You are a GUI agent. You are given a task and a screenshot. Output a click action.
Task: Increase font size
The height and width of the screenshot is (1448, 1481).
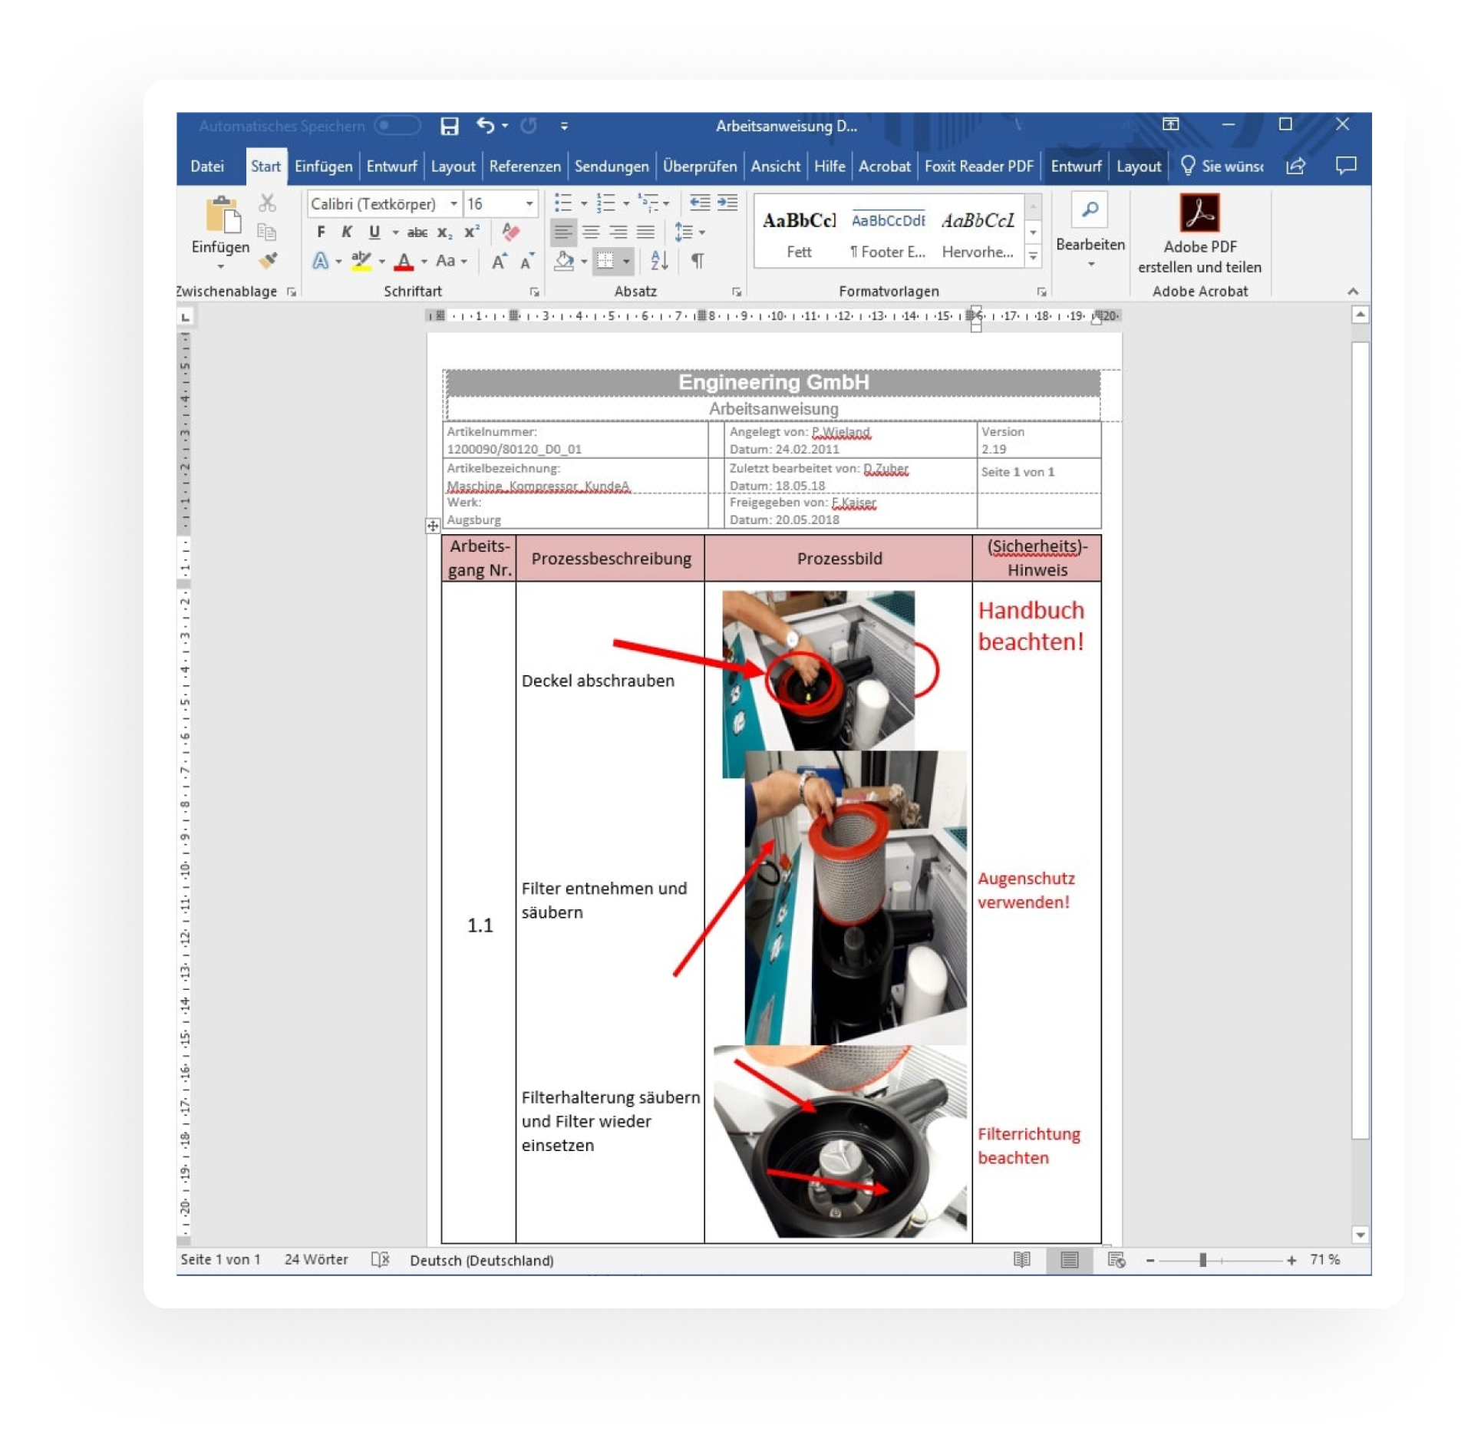click(499, 262)
